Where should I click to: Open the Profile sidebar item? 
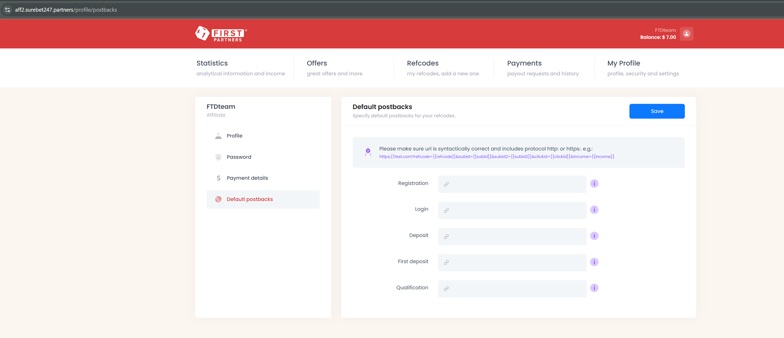pos(234,136)
